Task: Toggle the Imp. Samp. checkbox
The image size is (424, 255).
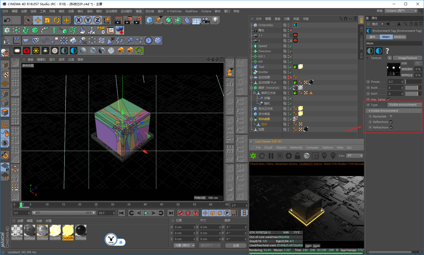Action: (x=389, y=99)
